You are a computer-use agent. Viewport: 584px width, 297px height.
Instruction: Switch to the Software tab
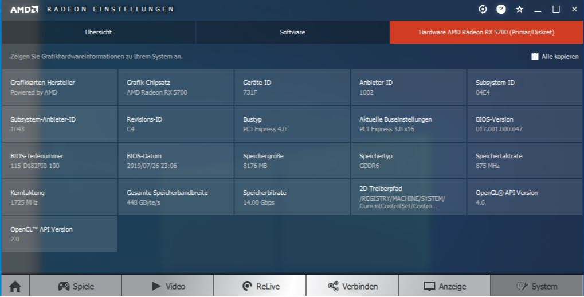[292, 32]
